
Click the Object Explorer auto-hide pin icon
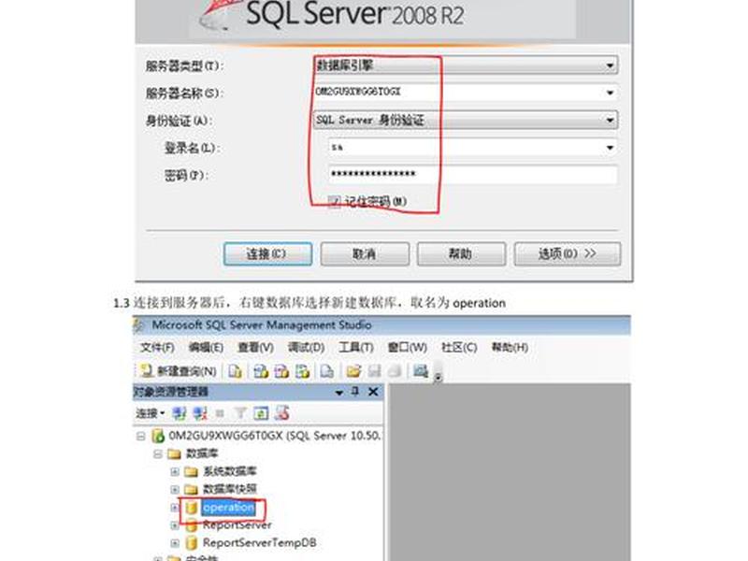click(355, 392)
